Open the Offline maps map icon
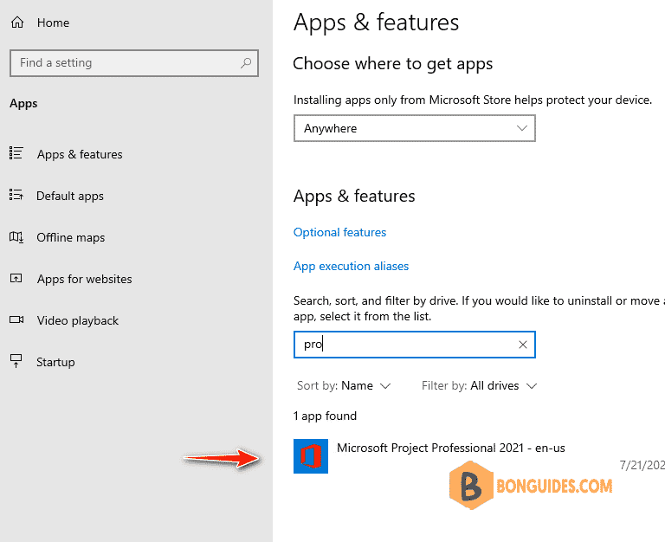This screenshot has width=665, height=542. pos(16,236)
